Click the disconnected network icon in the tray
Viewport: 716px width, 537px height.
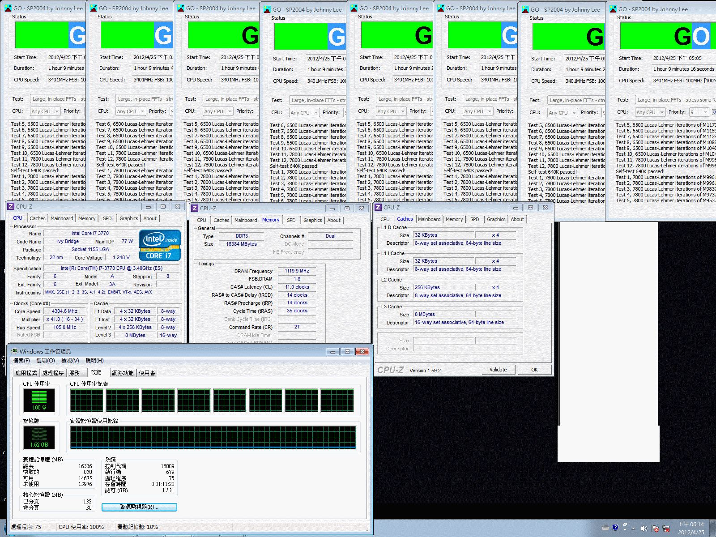(666, 528)
